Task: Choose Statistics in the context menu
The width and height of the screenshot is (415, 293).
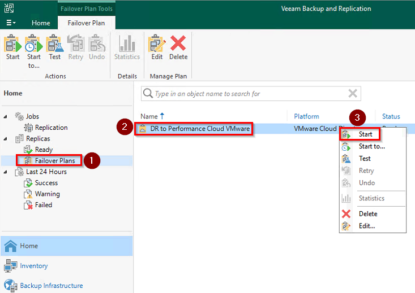Action: pyautogui.click(x=371, y=198)
